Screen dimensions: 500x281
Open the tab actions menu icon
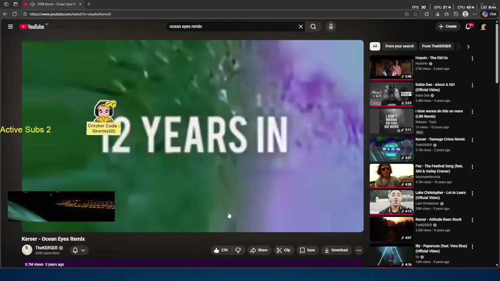16,4
